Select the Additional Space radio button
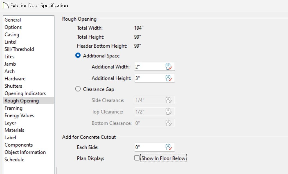 tap(78, 56)
